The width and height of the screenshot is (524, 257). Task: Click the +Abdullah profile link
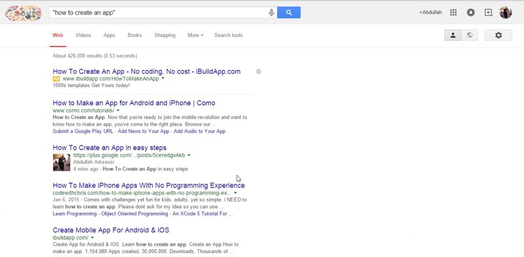click(x=430, y=12)
